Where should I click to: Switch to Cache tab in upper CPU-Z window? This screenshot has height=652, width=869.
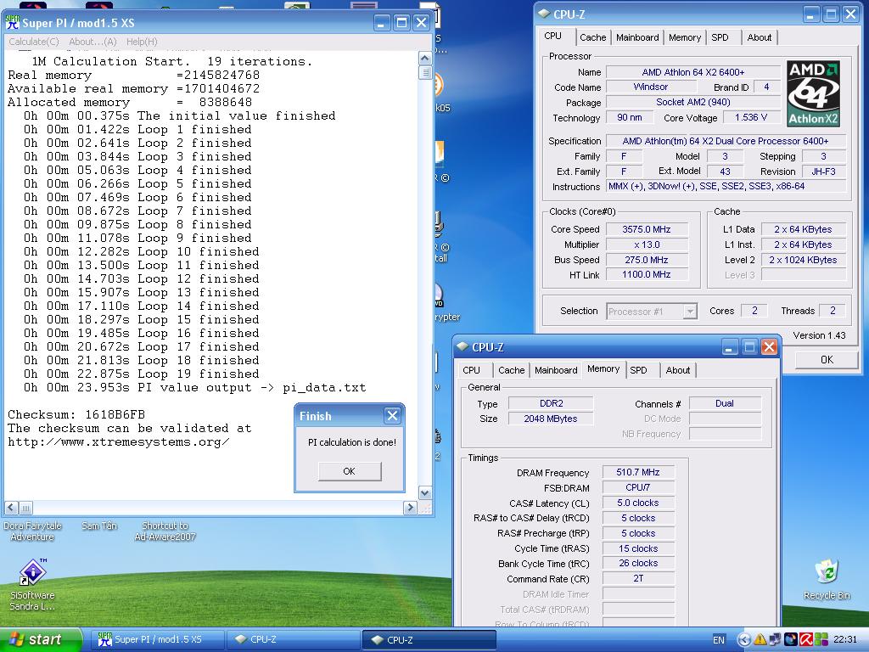pos(593,37)
